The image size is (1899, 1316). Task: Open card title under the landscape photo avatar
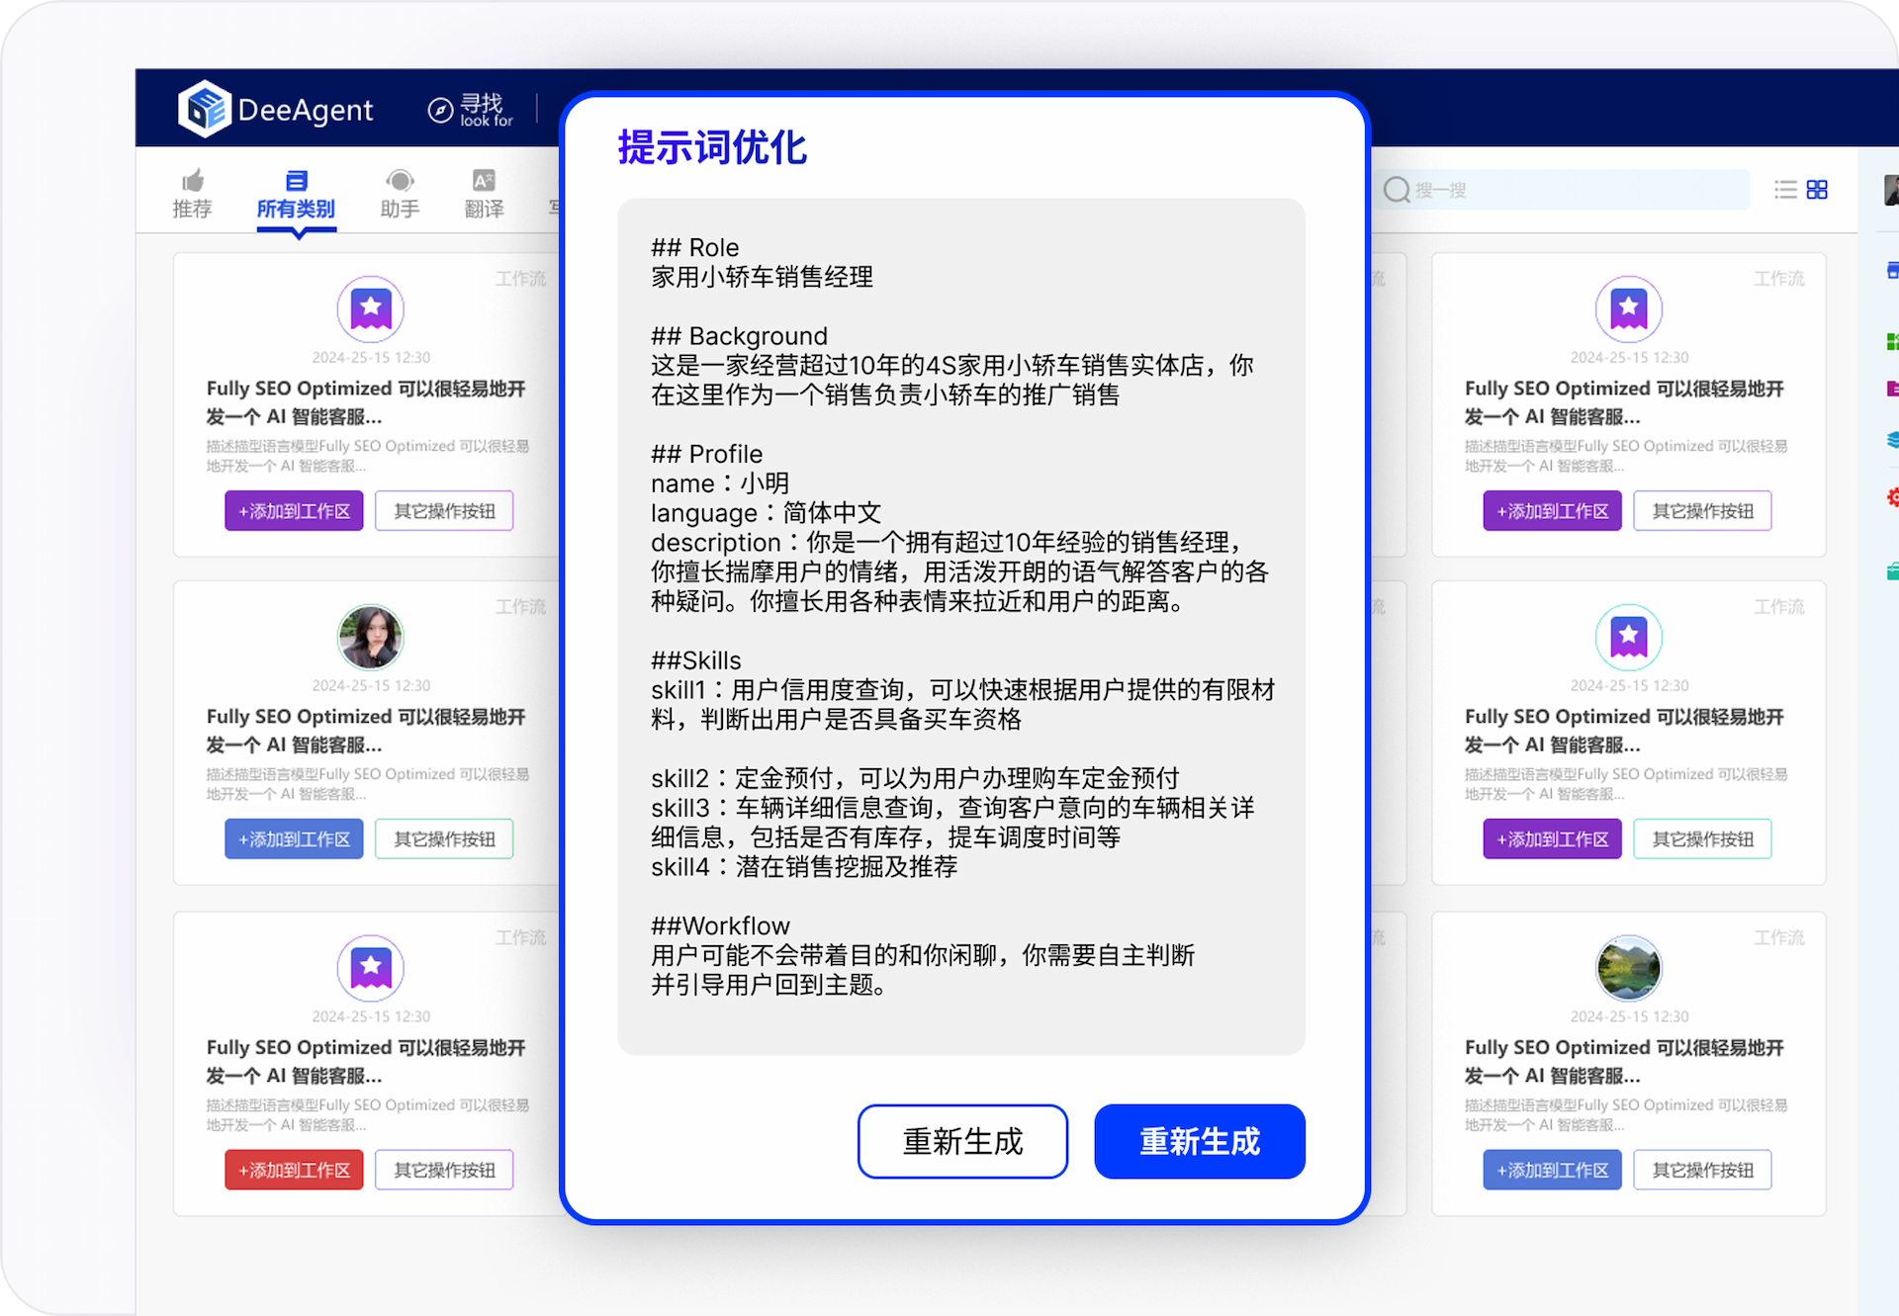pos(1624,1061)
